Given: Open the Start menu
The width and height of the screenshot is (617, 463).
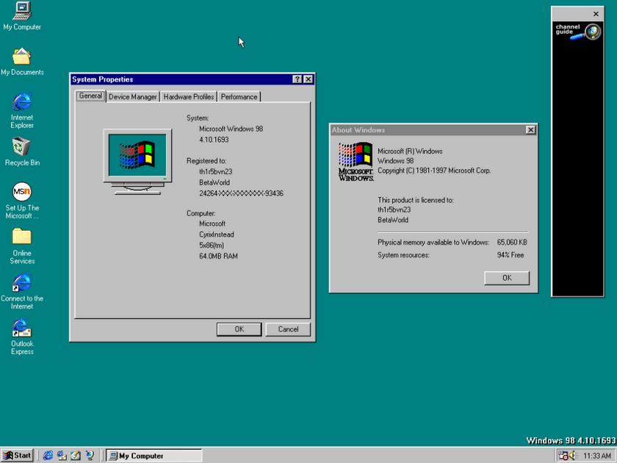Looking at the screenshot, I should click(x=18, y=456).
